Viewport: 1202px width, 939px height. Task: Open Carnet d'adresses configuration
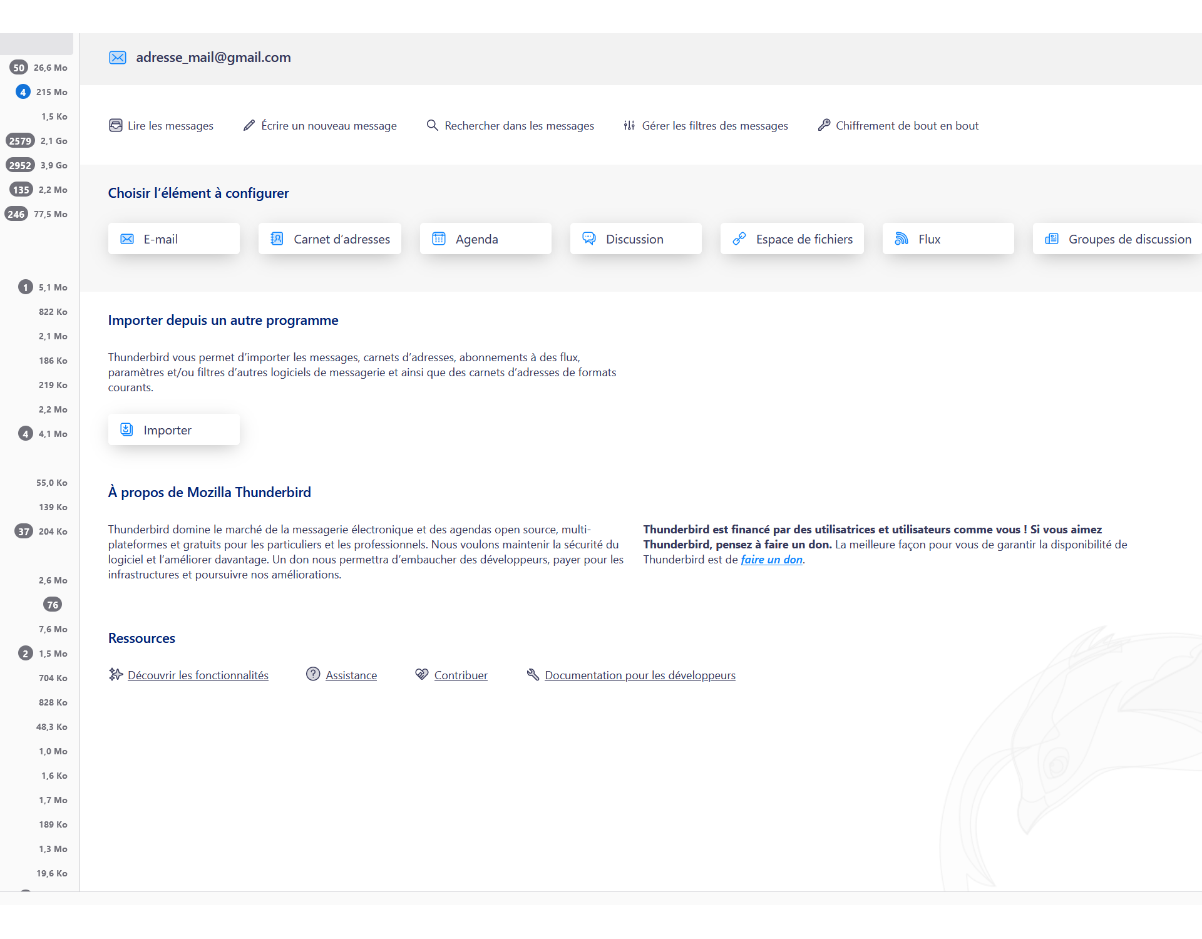(329, 239)
